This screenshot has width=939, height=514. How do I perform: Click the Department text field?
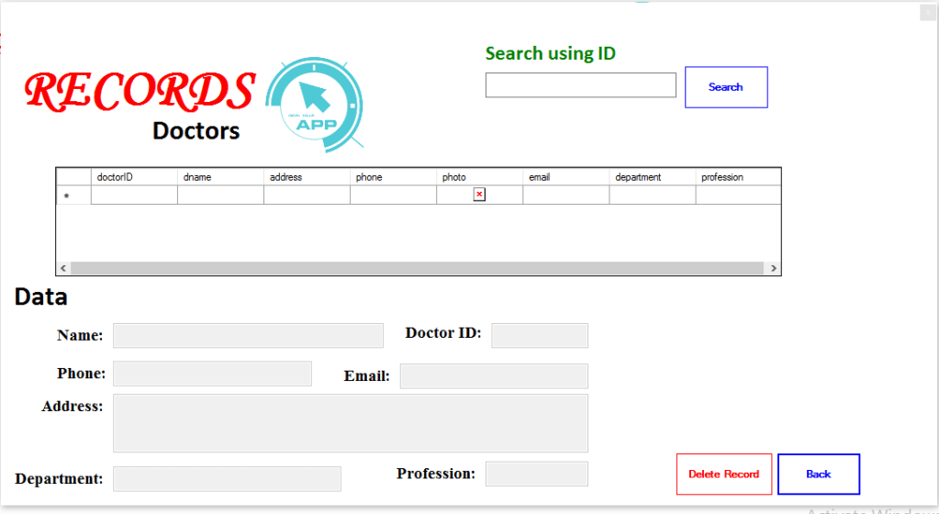227,478
